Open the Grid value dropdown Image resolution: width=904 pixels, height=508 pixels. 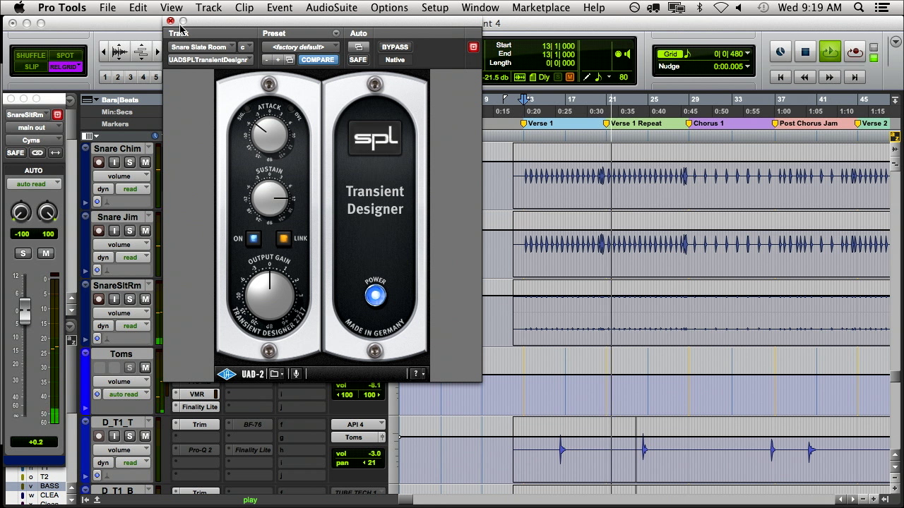point(747,54)
